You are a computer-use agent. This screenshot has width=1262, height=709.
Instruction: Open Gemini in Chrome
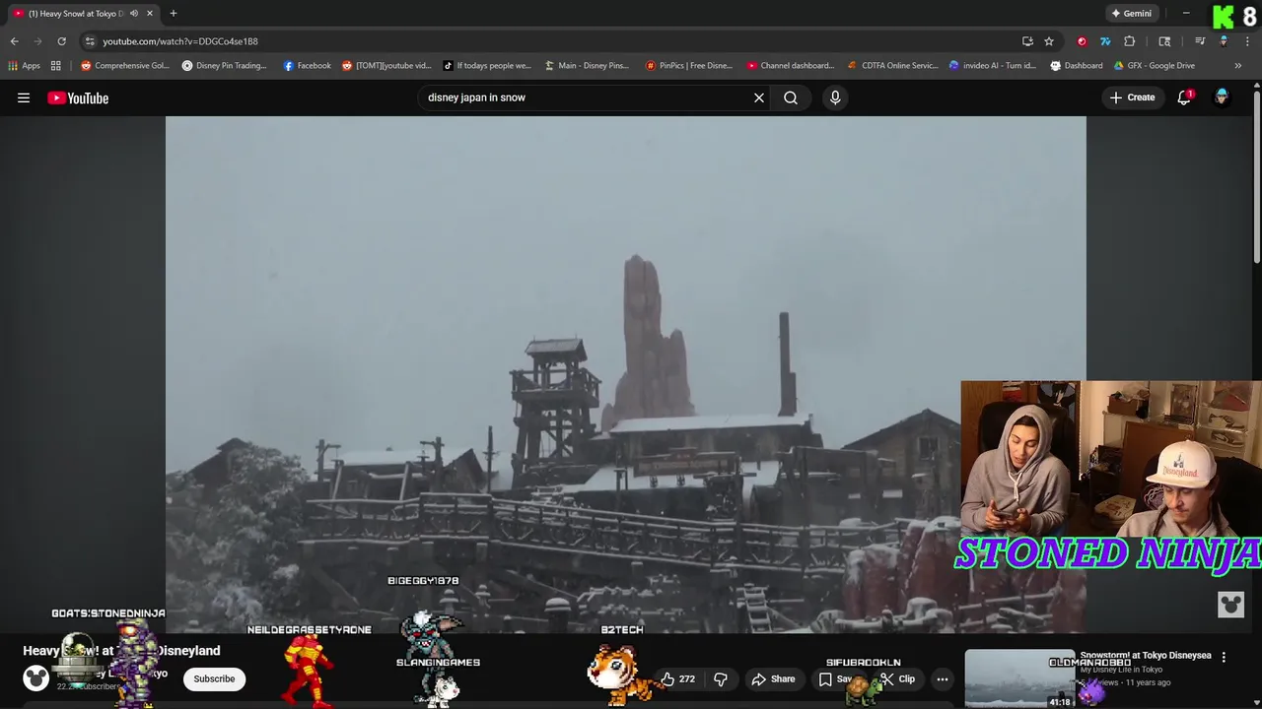tap(1132, 14)
